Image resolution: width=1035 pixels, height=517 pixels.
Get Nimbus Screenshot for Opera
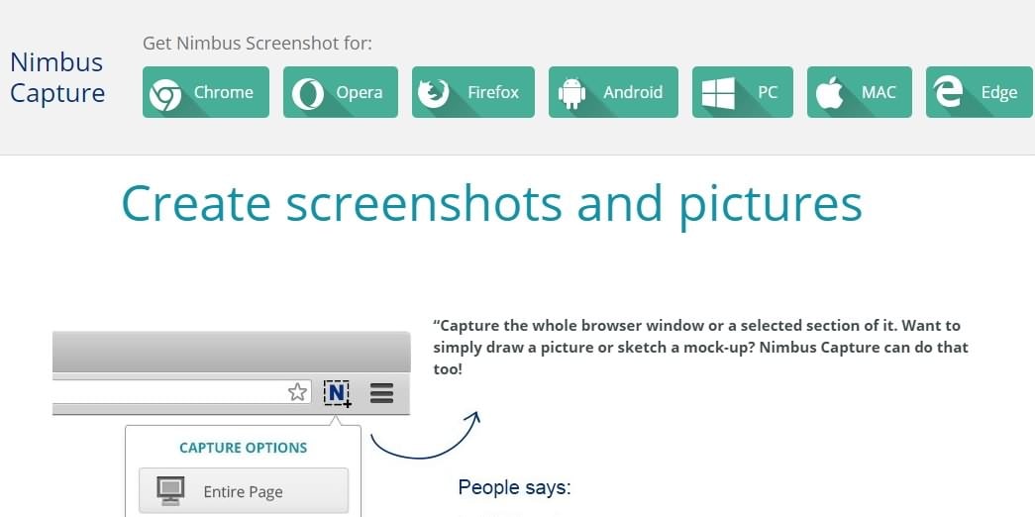341,92
